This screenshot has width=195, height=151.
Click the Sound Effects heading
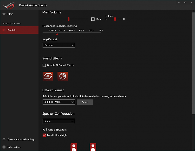(x=52, y=58)
